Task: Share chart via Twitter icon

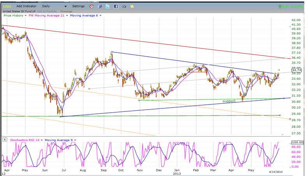Action: tap(108, 6)
